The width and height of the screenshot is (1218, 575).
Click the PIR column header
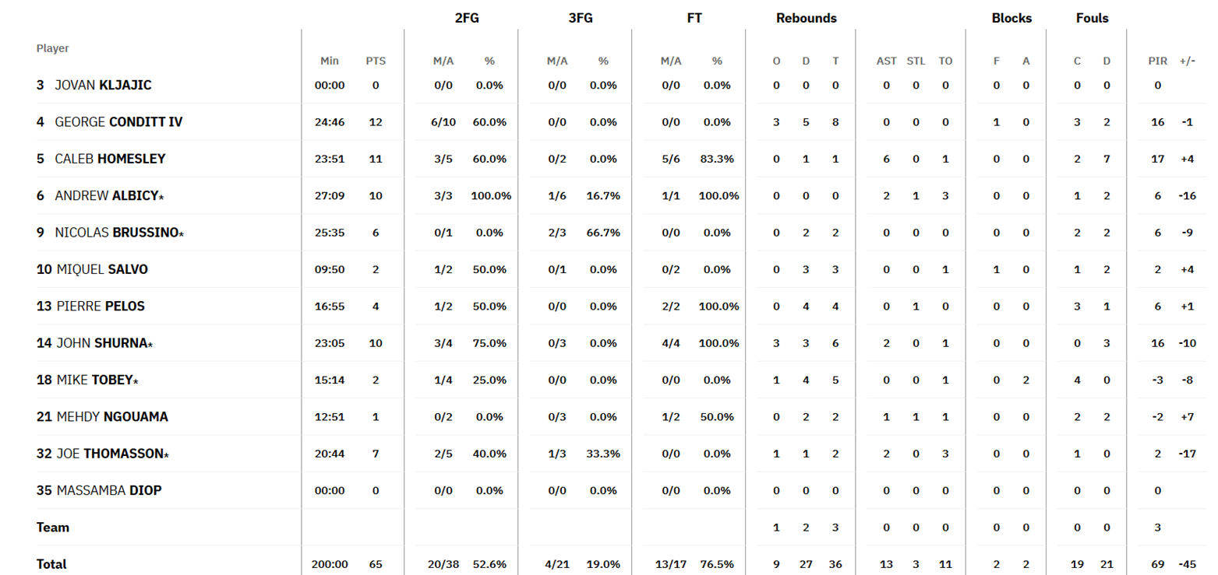(1157, 61)
